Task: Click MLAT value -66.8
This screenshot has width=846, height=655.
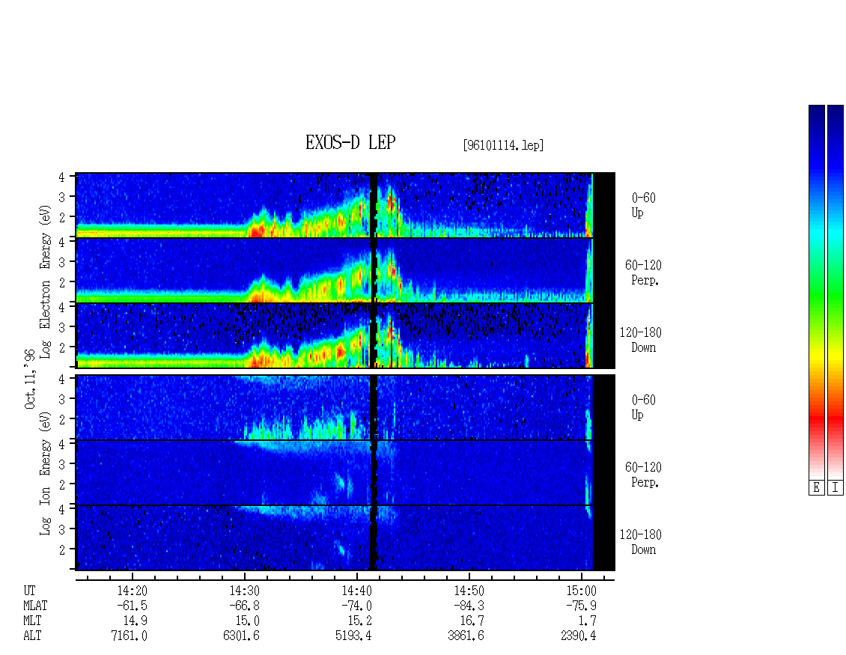Action: click(244, 606)
